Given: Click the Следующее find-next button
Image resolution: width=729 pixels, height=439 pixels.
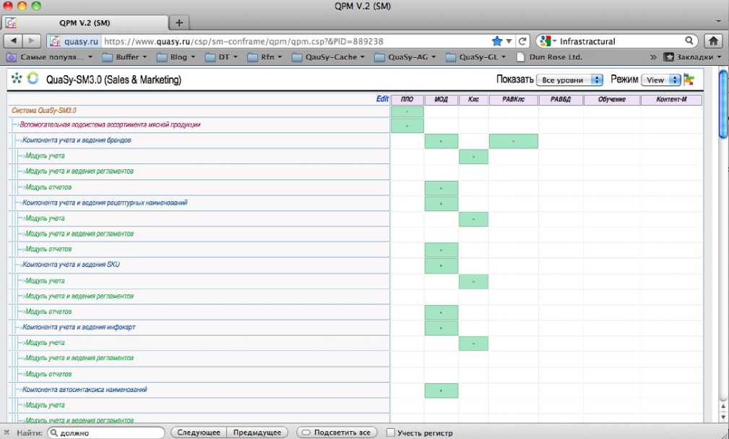Looking at the screenshot, I should 199,432.
